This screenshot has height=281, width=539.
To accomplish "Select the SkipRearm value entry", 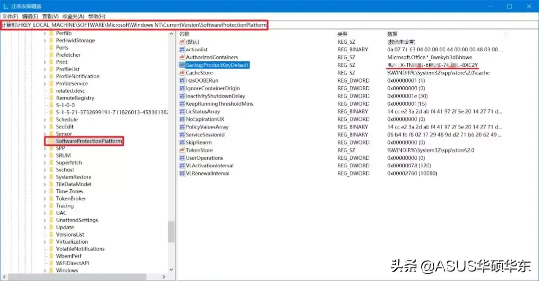I will point(198,142).
